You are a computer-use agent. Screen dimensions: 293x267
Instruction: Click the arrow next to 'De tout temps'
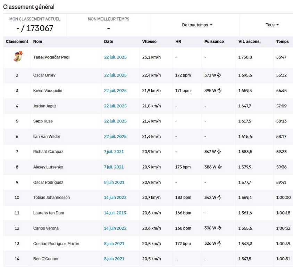pos(211,25)
